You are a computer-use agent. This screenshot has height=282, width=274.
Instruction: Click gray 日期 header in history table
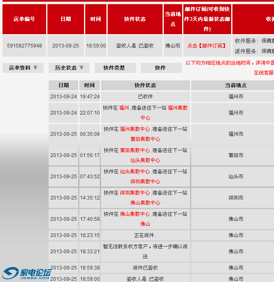coord(64,85)
